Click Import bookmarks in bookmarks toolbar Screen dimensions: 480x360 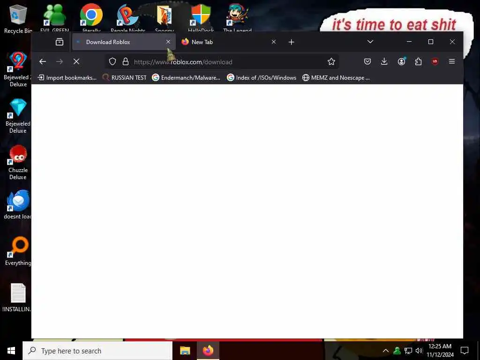[67, 78]
